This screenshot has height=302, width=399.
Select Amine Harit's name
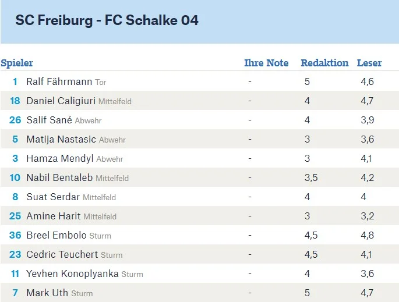coord(54,216)
